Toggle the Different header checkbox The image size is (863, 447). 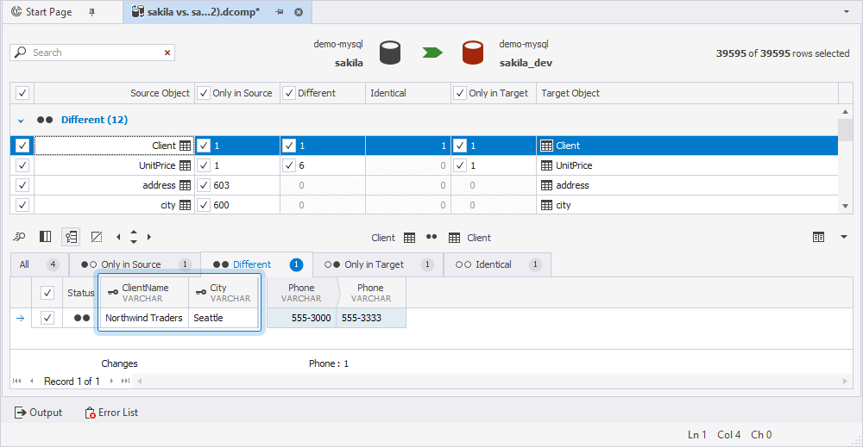coord(289,93)
